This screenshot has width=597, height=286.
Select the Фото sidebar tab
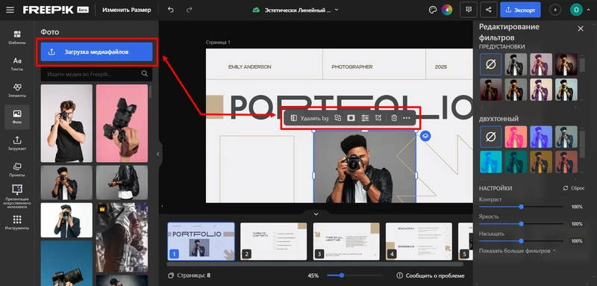[x=16, y=117]
